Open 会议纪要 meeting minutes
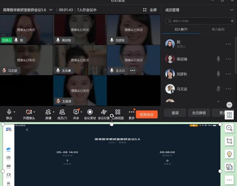The width and height of the screenshot is (237, 186). 104,112
